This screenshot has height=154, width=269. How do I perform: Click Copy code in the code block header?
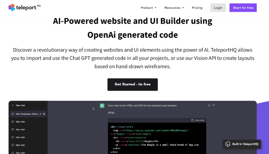coord(197,120)
